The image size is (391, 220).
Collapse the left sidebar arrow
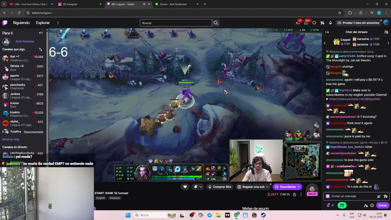point(41,33)
